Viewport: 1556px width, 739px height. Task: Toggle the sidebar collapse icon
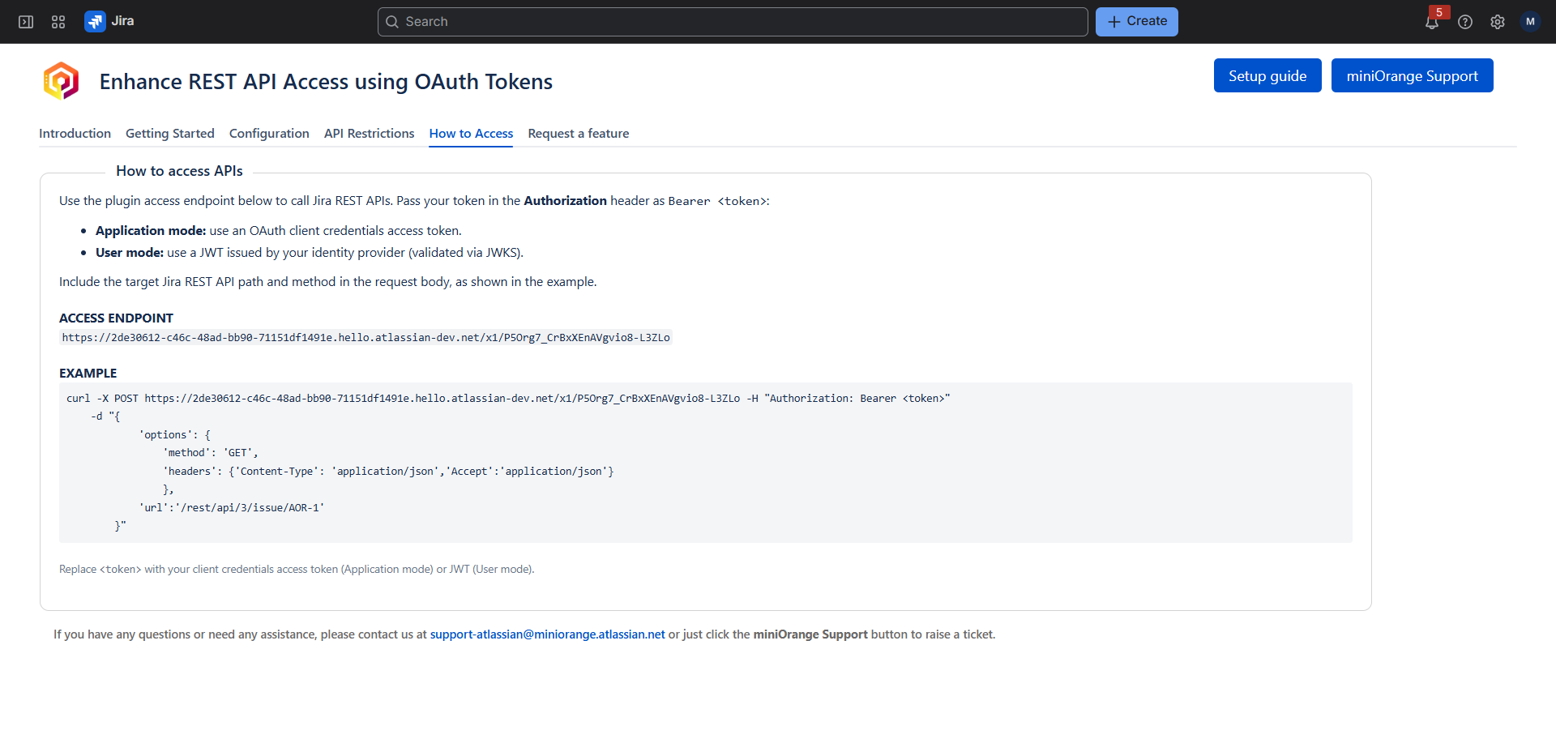pos(26,22)
